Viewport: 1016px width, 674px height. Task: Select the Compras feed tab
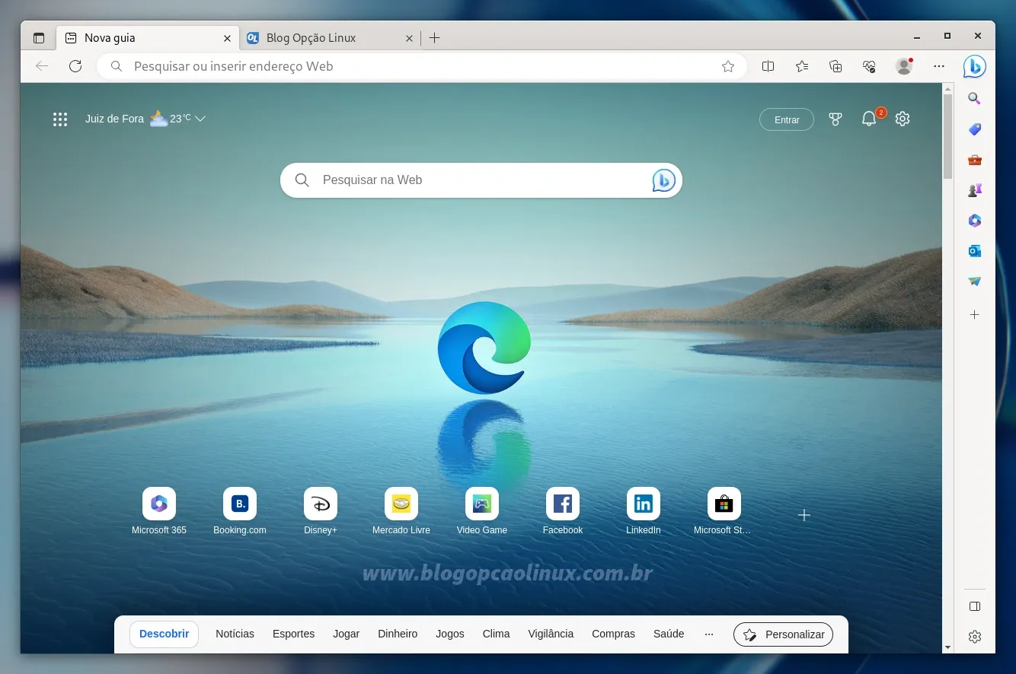pyautogui.click(x=613, y=634)
